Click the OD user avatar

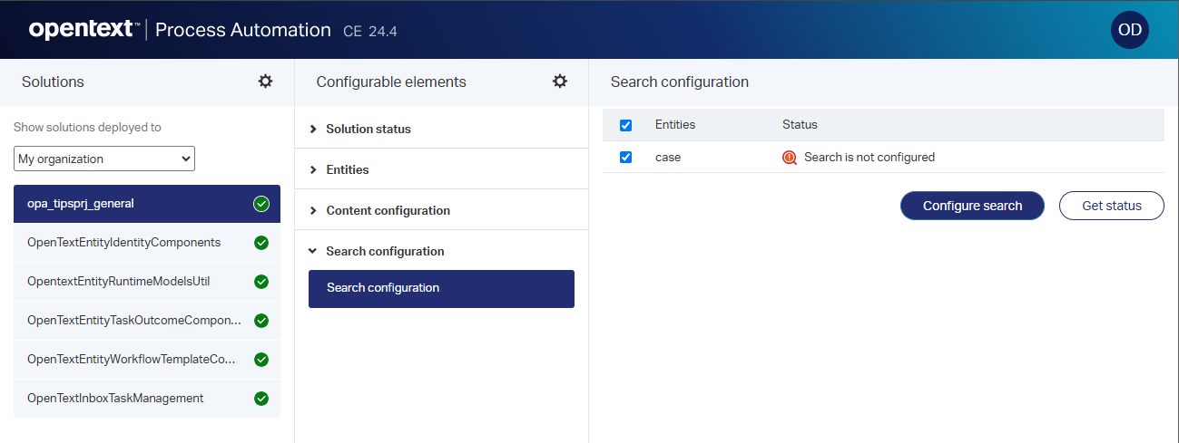[1129, 30]
